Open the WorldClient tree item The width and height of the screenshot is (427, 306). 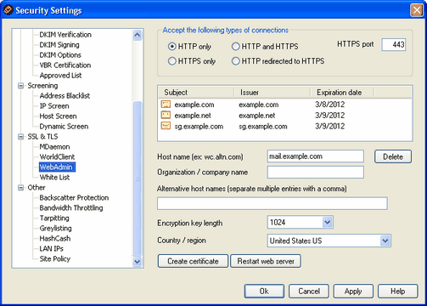(x=57, y=157)
